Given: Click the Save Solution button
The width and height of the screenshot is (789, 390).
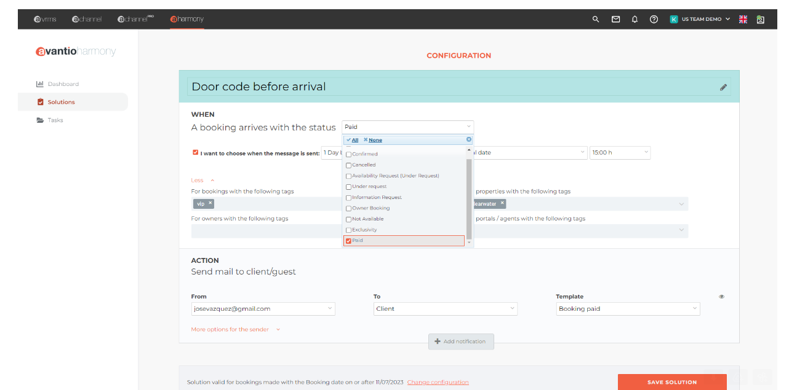Looking at the screenshot, I should [x=672, y=382].
